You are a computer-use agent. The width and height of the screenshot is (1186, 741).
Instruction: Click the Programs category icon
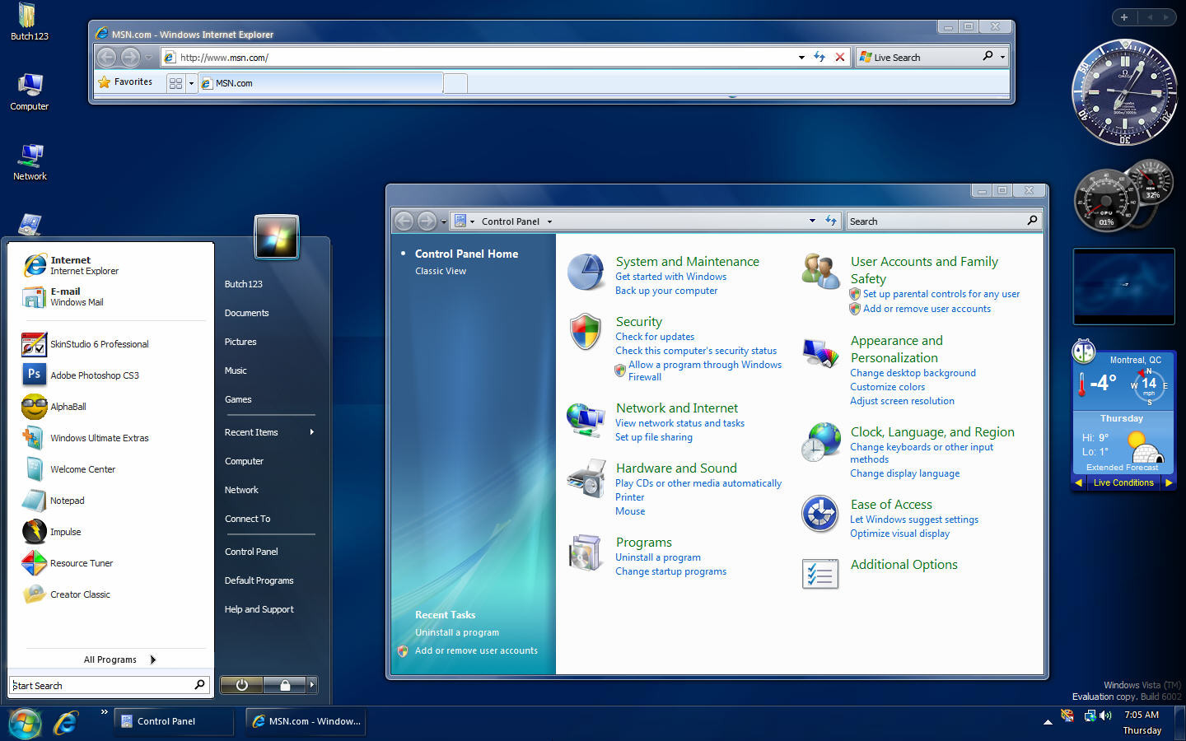coord(586,552)
